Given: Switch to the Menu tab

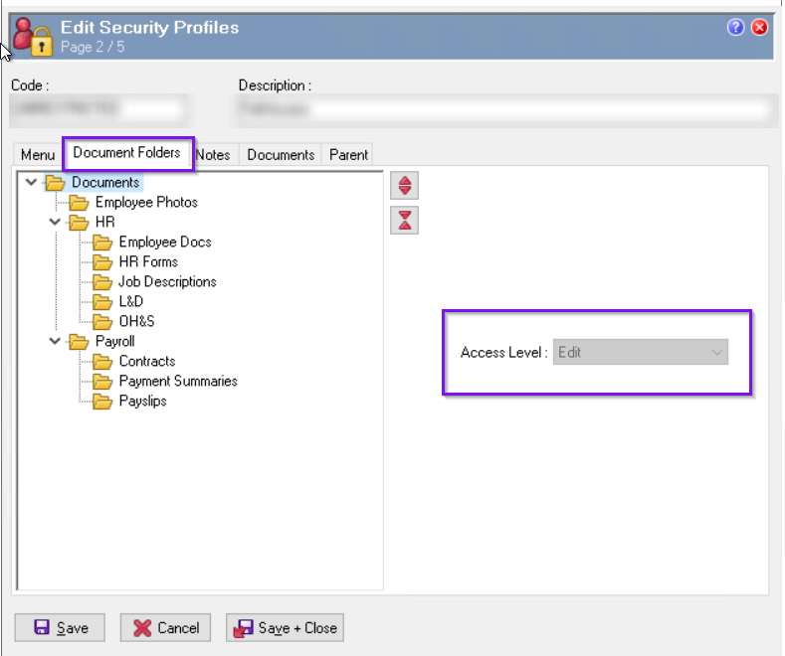Looking at the screenshot, I should (x=38, y=155).
